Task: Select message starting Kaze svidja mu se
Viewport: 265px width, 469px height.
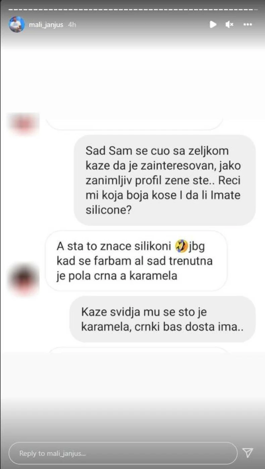Action: (162, 319)
